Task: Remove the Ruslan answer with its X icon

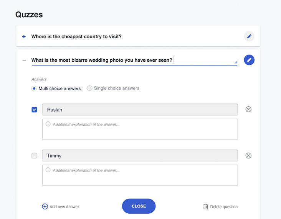Action: (248, 109)
